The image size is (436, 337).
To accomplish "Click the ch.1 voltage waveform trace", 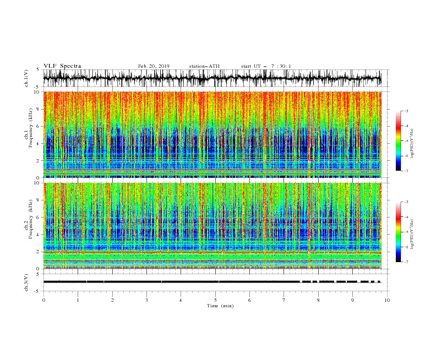I will coord(212,78).
